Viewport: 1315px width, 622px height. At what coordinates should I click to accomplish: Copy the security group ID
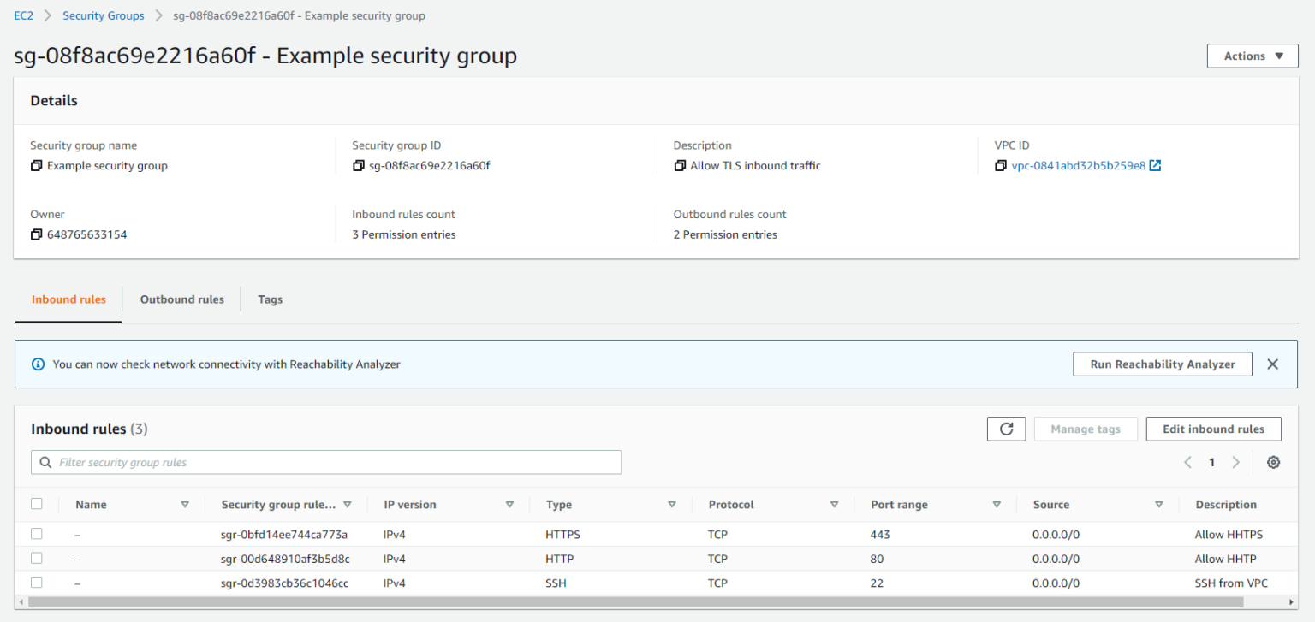coord(359,165)
